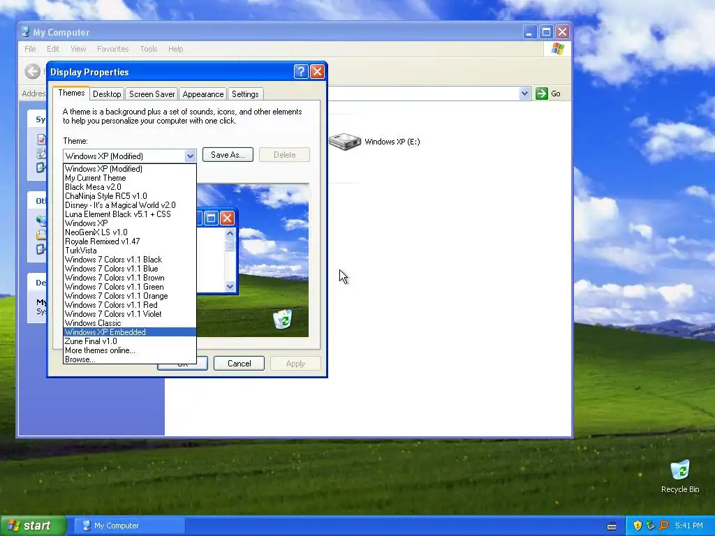
Task: Select the Windows Classic theme
Action: [129, 323]
